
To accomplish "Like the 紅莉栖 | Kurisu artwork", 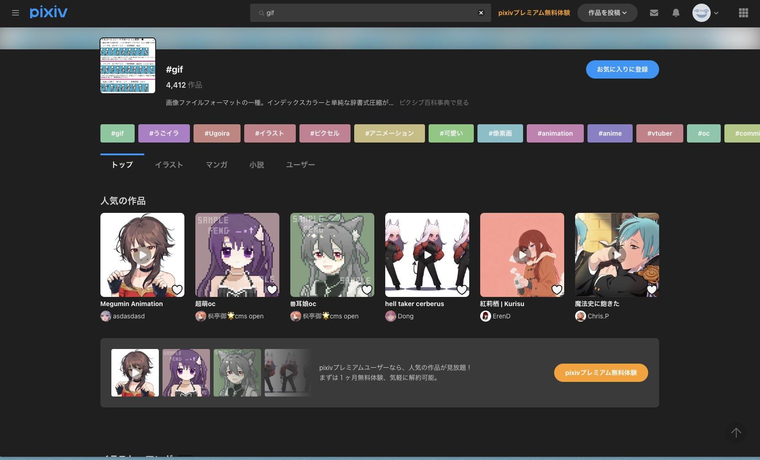I will 557,290.
